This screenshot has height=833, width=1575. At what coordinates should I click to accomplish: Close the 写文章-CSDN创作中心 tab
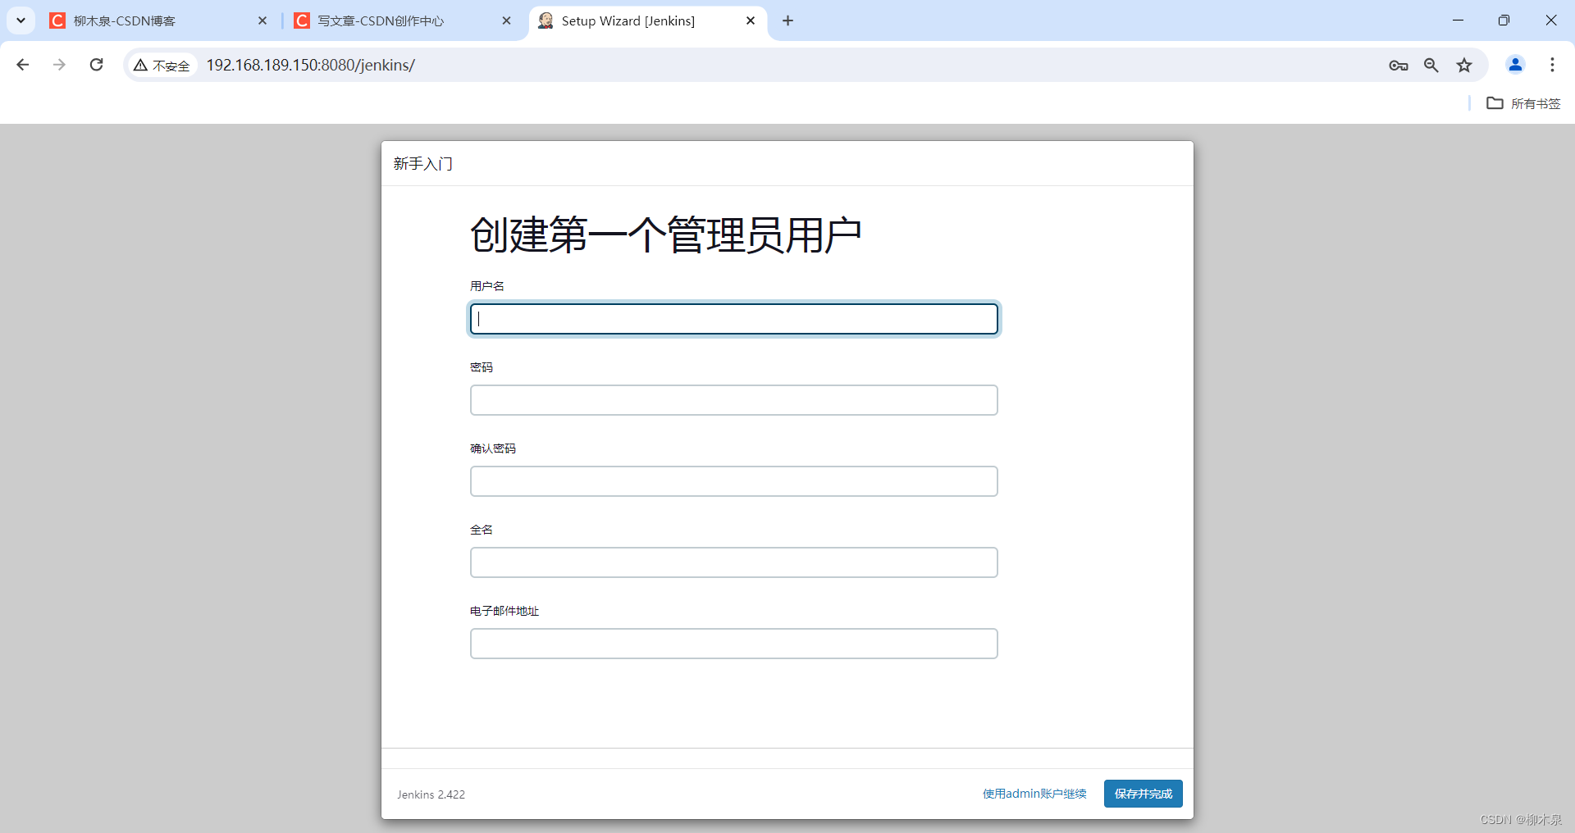506,20
